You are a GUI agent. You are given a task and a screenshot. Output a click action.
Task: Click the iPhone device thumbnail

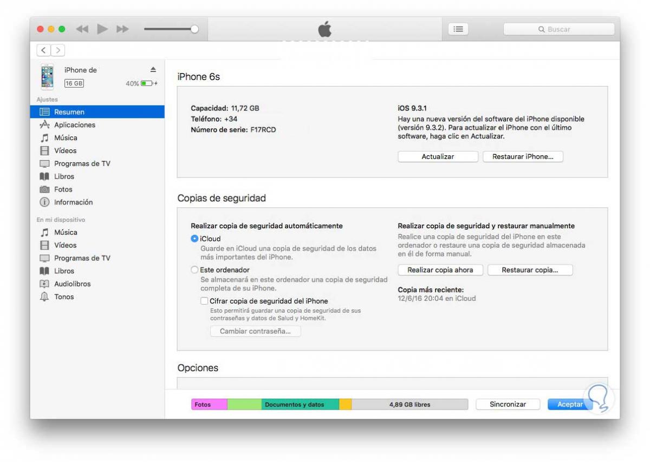(48, 76)
